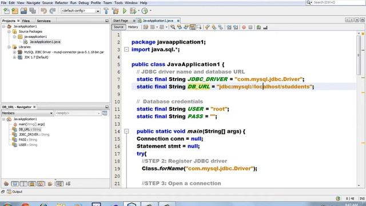Viewport: 366px width, 206px height.
Task: Click Find Selection magnifier in editor toolbar
Action: 173,27
